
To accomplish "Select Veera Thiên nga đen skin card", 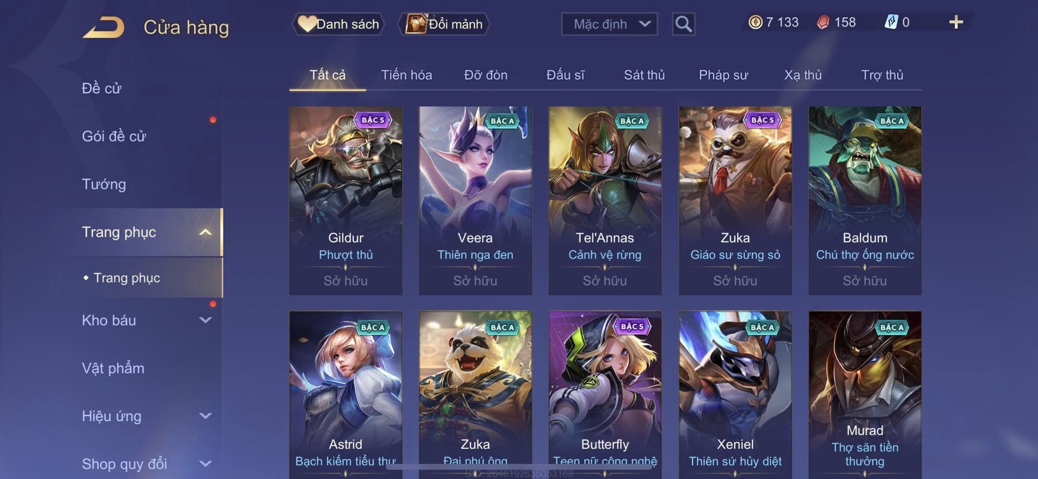I will pos(475,201).
